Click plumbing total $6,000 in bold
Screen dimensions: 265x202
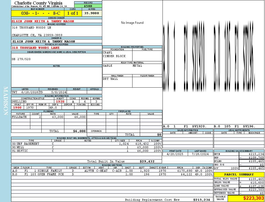pyautogui.click(x=79, y=131)
